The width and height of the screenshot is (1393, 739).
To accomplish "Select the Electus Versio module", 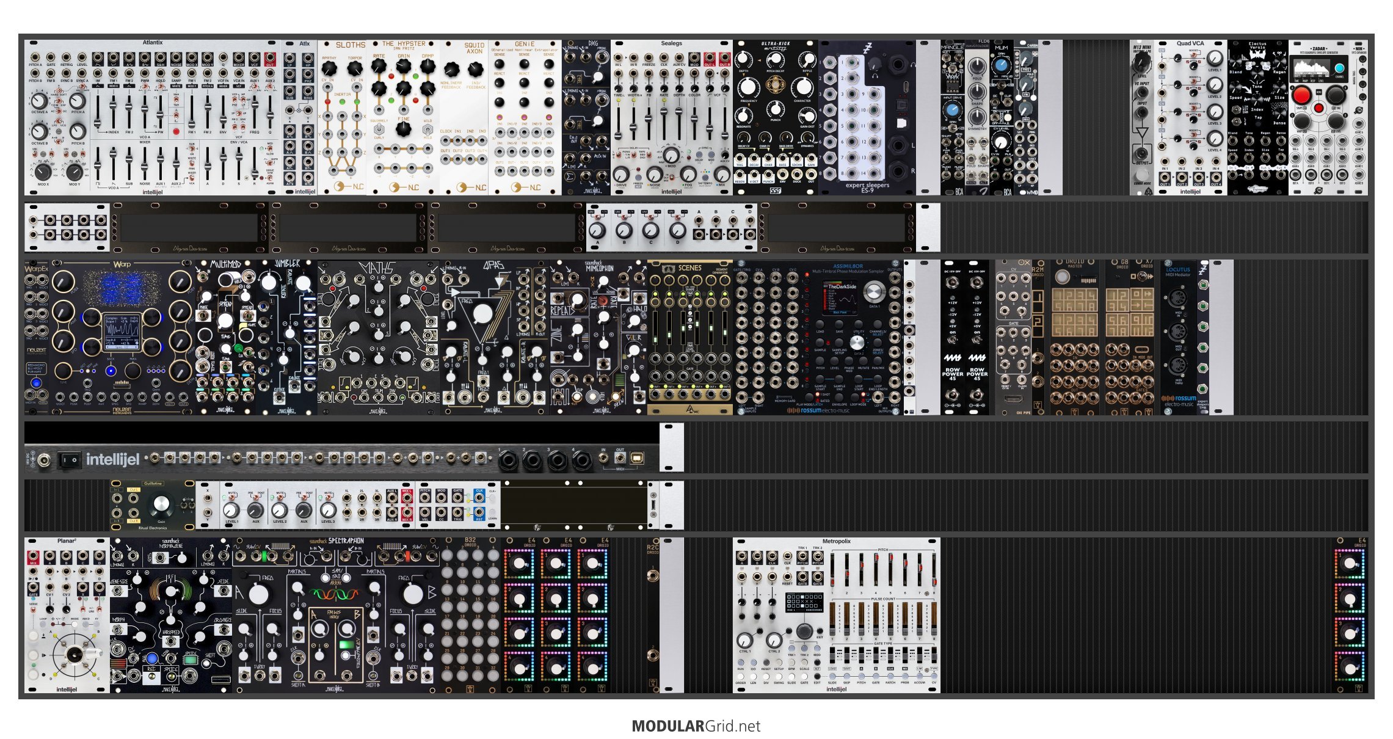I will [x=1258, y=117].
